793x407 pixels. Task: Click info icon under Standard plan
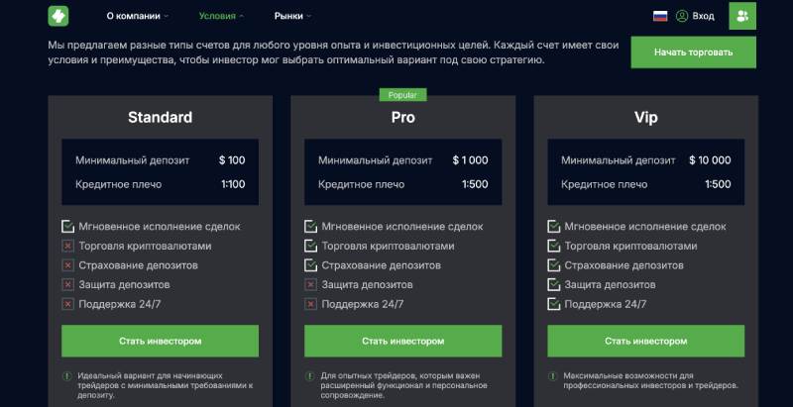(67, 376)
